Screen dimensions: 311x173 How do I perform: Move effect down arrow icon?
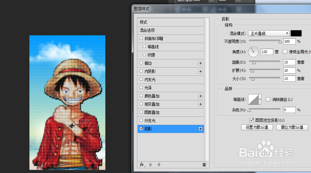click(159, 165)
